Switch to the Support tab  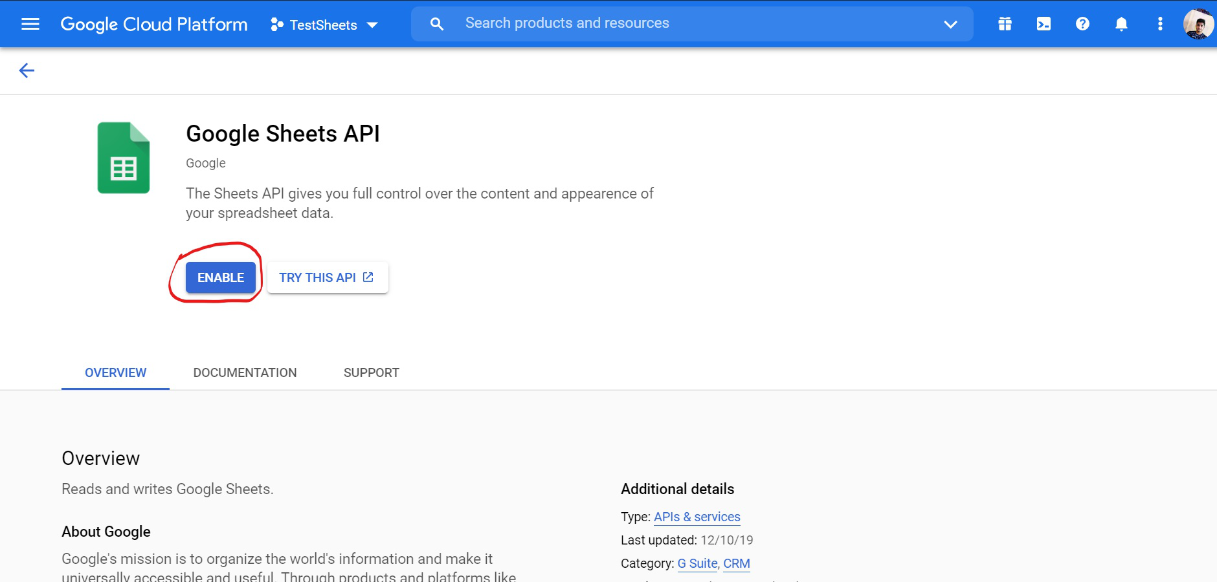pos(371,372)
